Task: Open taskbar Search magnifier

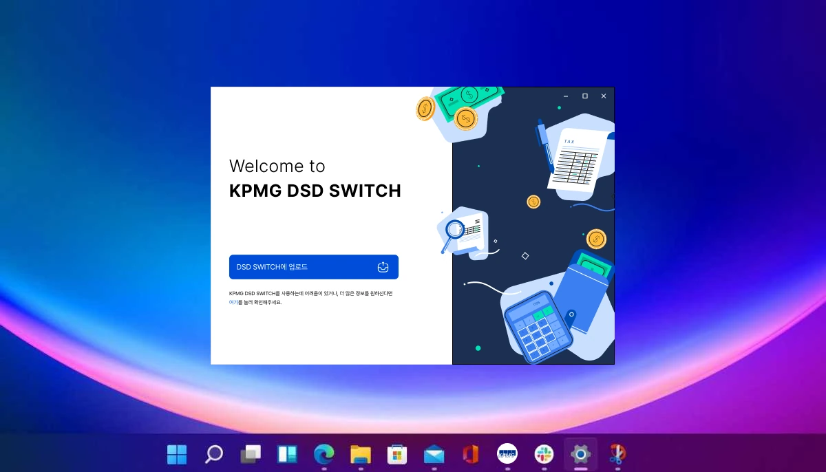Action: click(x=214, y=454)
